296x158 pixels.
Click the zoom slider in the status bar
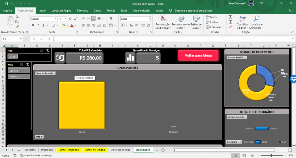click(x=271, y=155)
